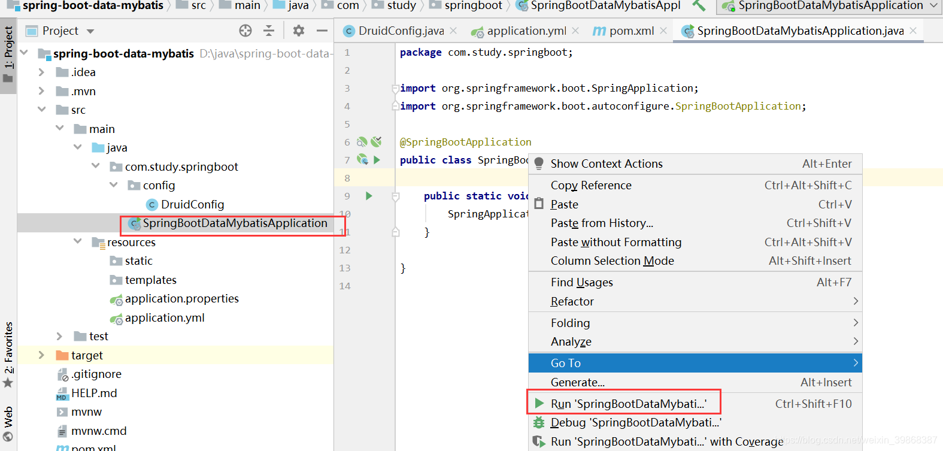Switch to DruidConfig.java editor tab

(394, 31)
